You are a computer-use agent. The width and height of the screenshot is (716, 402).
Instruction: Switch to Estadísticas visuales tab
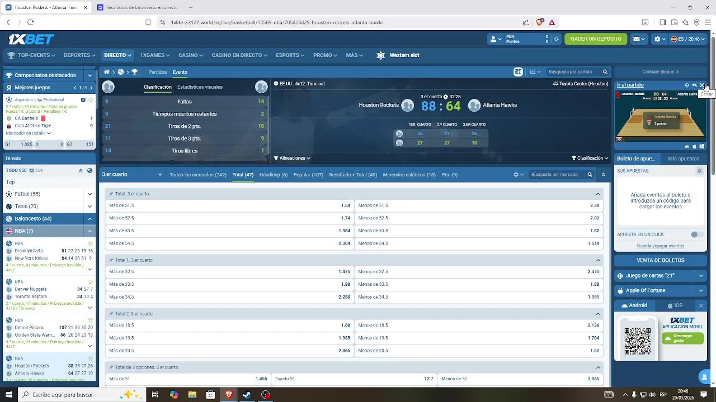pos(200,87)
